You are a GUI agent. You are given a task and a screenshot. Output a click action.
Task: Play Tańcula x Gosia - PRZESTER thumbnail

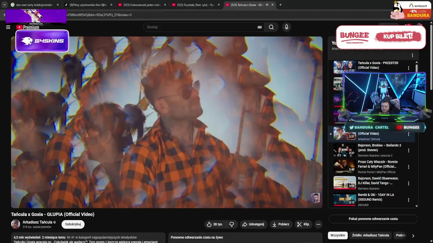click(345, 67)
